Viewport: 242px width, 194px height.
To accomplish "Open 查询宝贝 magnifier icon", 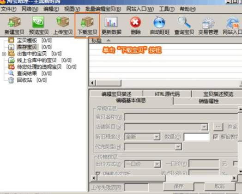I will click(184, 22).
